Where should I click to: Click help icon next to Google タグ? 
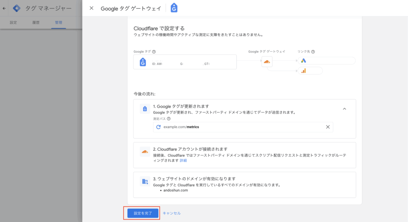154,52
